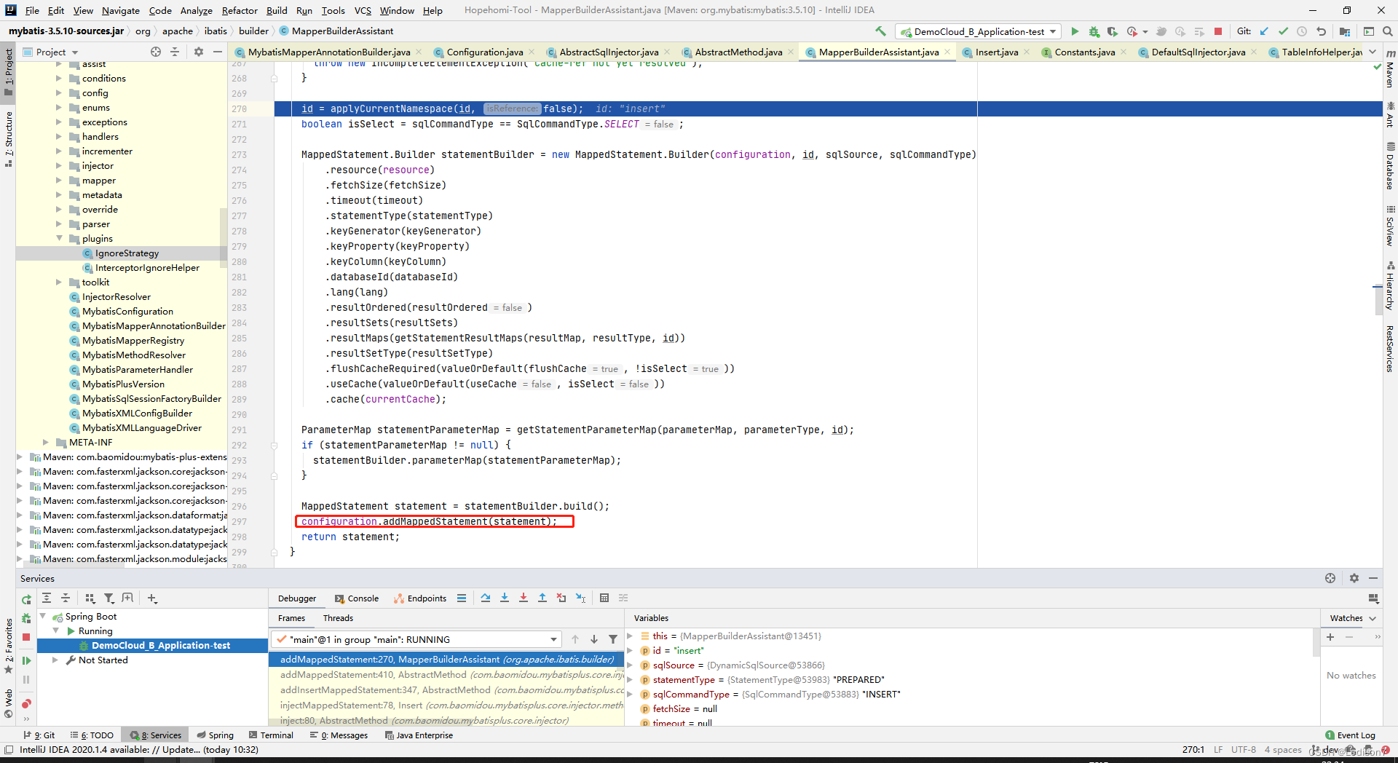The image size is (1398, 763).
Task: Click Collapse All in Services toolbar
Action: click(66, 598)
